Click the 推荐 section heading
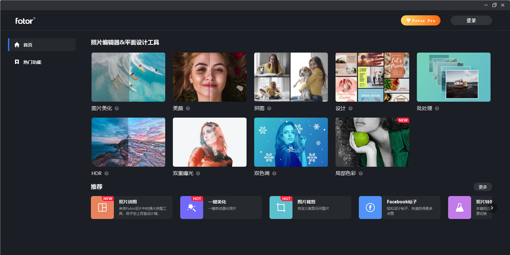This screenshot has height=255, width=510. pos(97,187)
